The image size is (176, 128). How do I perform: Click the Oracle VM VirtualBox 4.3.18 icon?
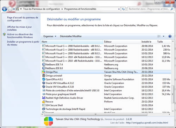(x=44, y=87)
